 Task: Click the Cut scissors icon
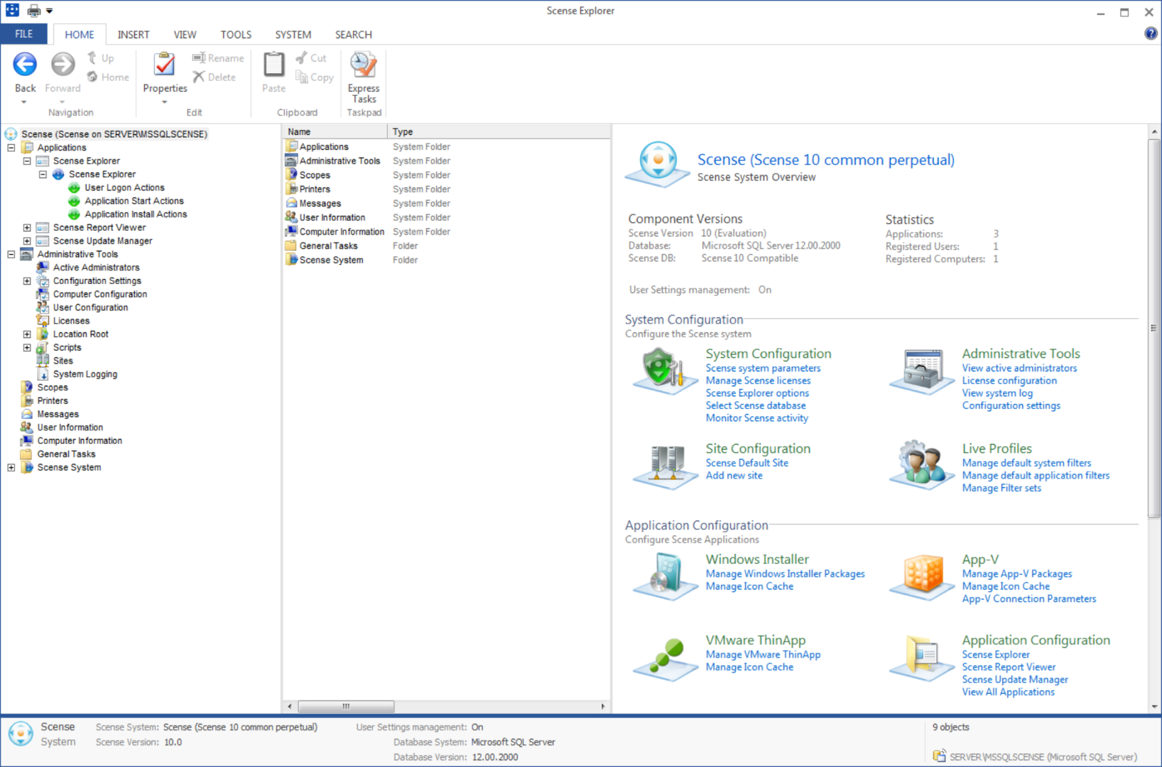[302, 58]
